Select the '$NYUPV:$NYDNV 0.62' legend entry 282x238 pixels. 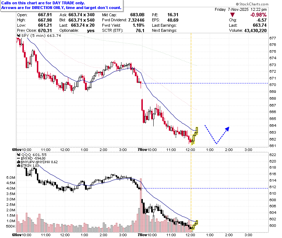coord(39,162)
